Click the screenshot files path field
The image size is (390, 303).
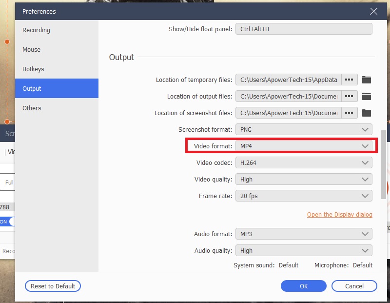289,113
